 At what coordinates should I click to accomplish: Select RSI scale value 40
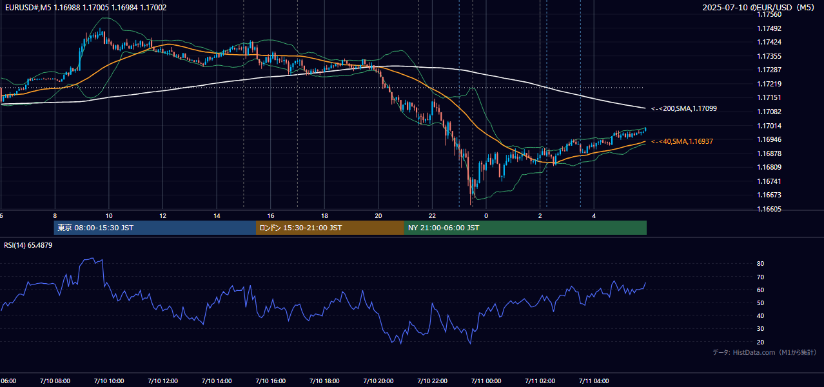tap(760, 315)
